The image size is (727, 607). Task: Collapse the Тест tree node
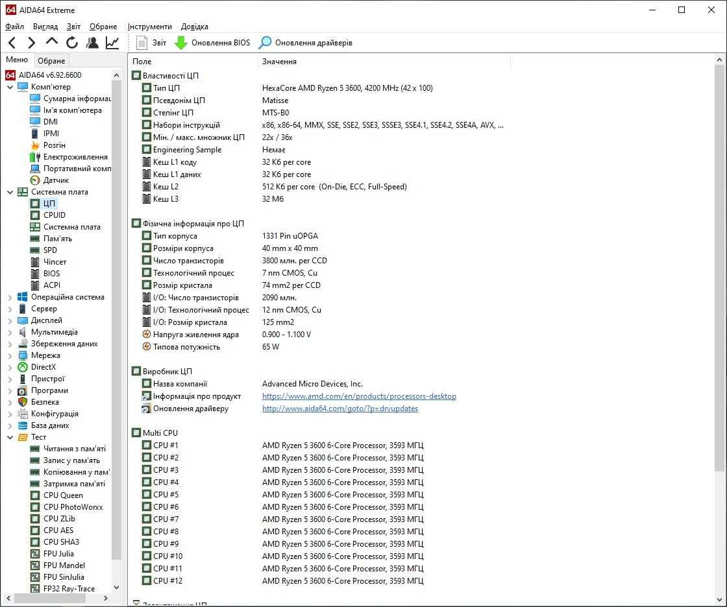coord(10,437)
